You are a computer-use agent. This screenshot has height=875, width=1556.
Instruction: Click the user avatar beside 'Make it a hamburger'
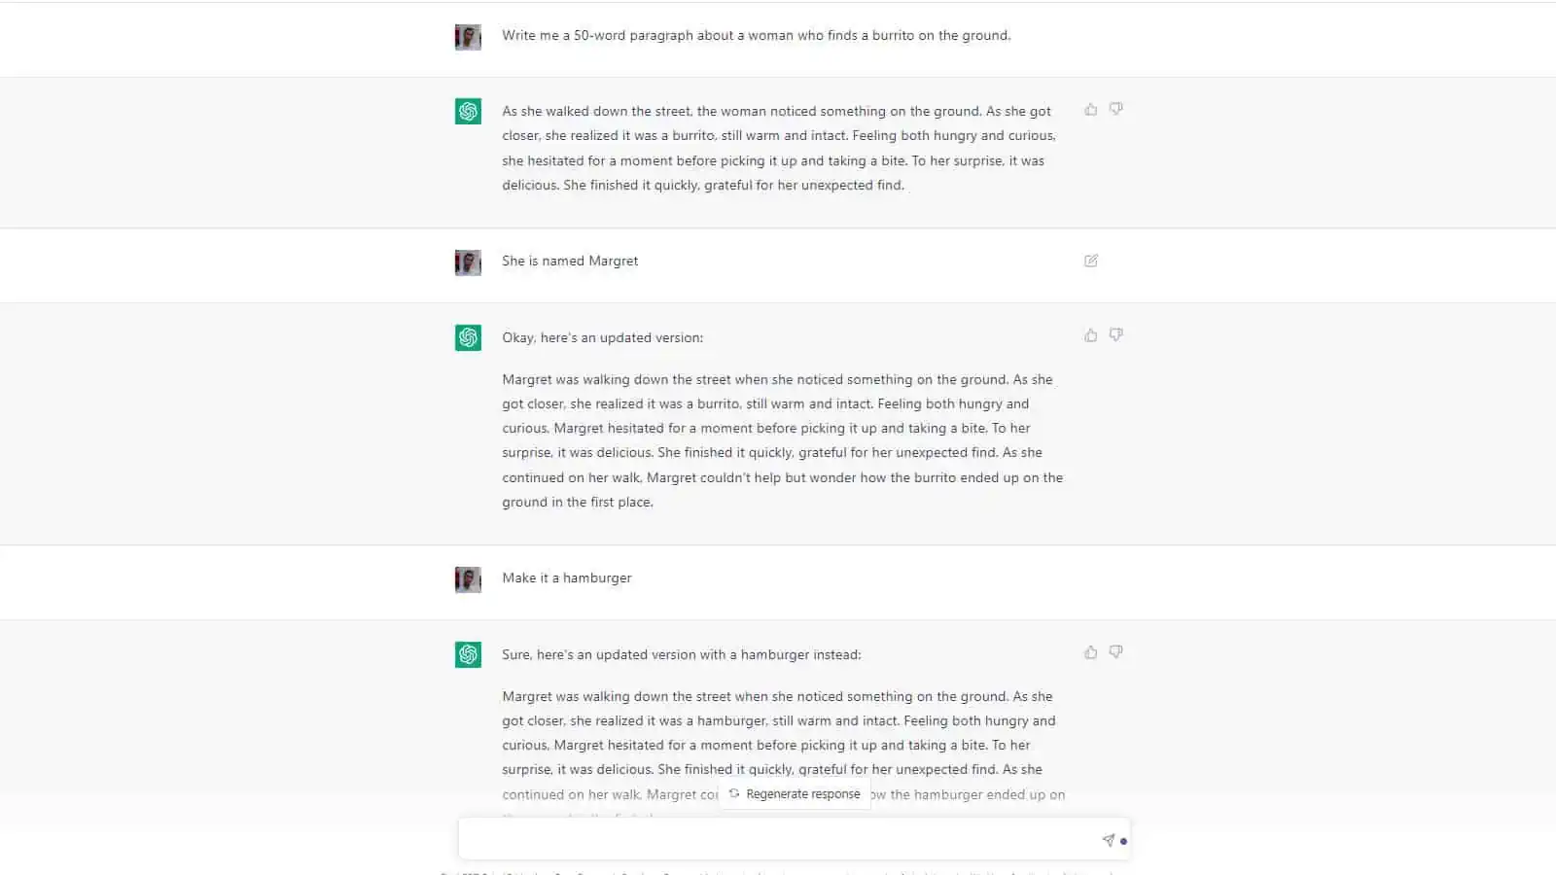(468, 579)
